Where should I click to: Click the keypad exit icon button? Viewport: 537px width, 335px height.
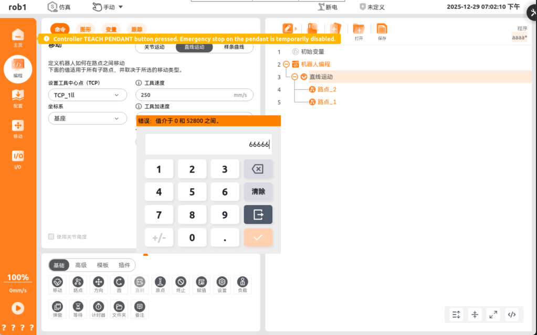point(258,214)
